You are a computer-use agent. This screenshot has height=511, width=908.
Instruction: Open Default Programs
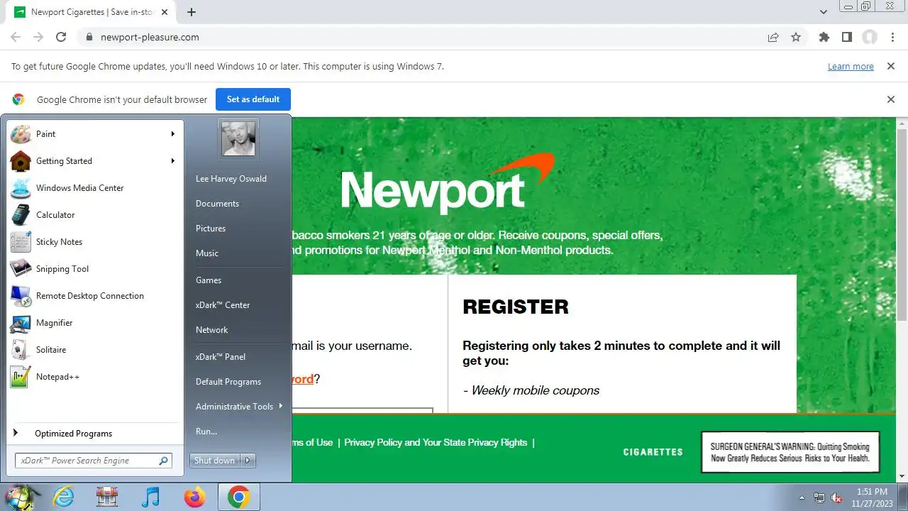(228, 382)
